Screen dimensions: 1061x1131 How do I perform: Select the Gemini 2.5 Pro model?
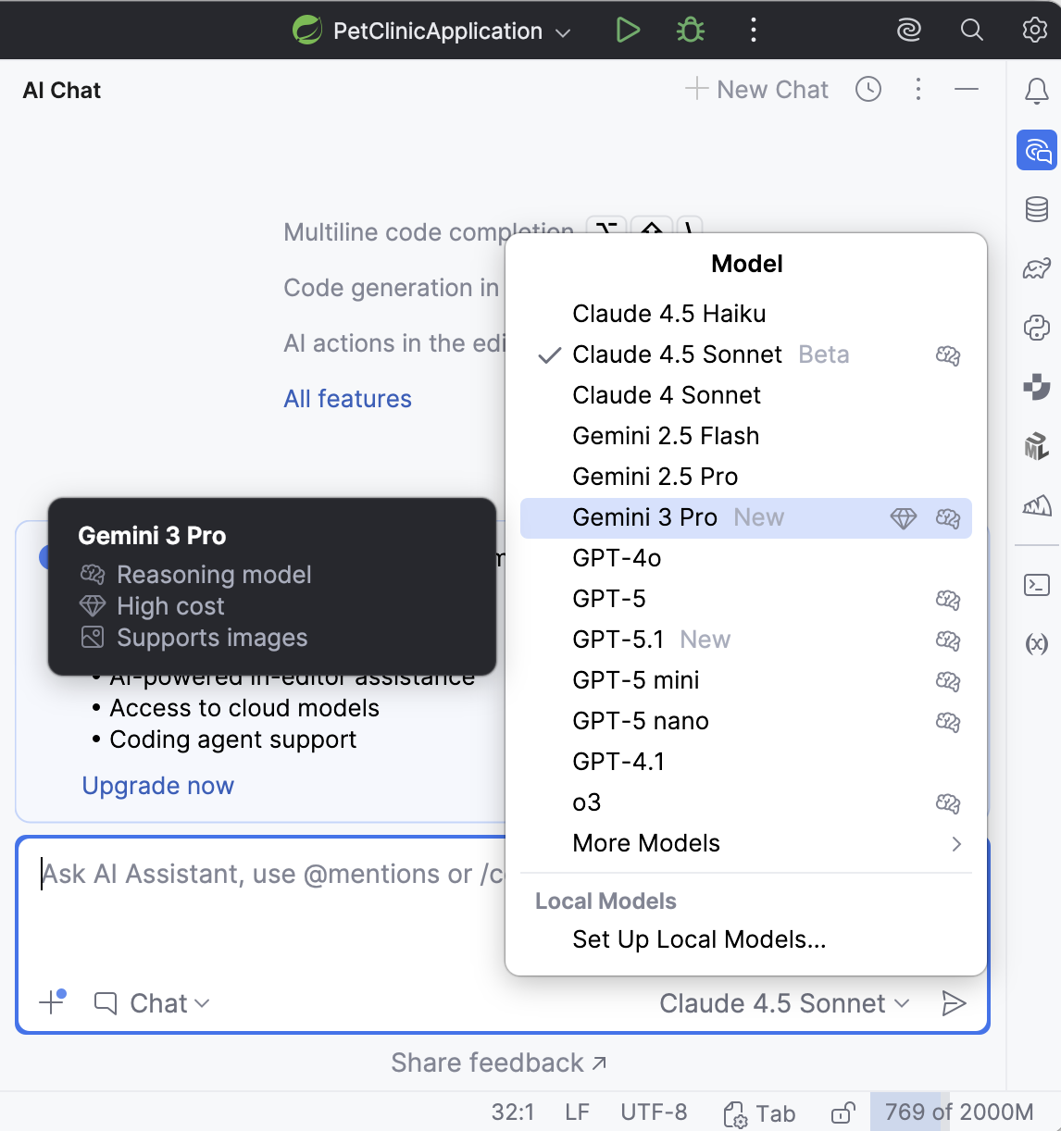coord(655,476)
